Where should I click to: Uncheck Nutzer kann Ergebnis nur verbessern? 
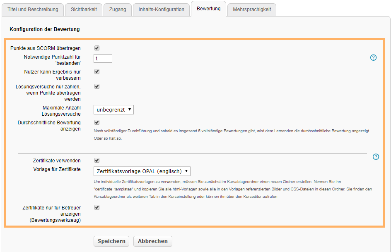97,71
